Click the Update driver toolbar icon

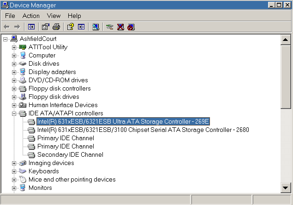coord(110,27)
